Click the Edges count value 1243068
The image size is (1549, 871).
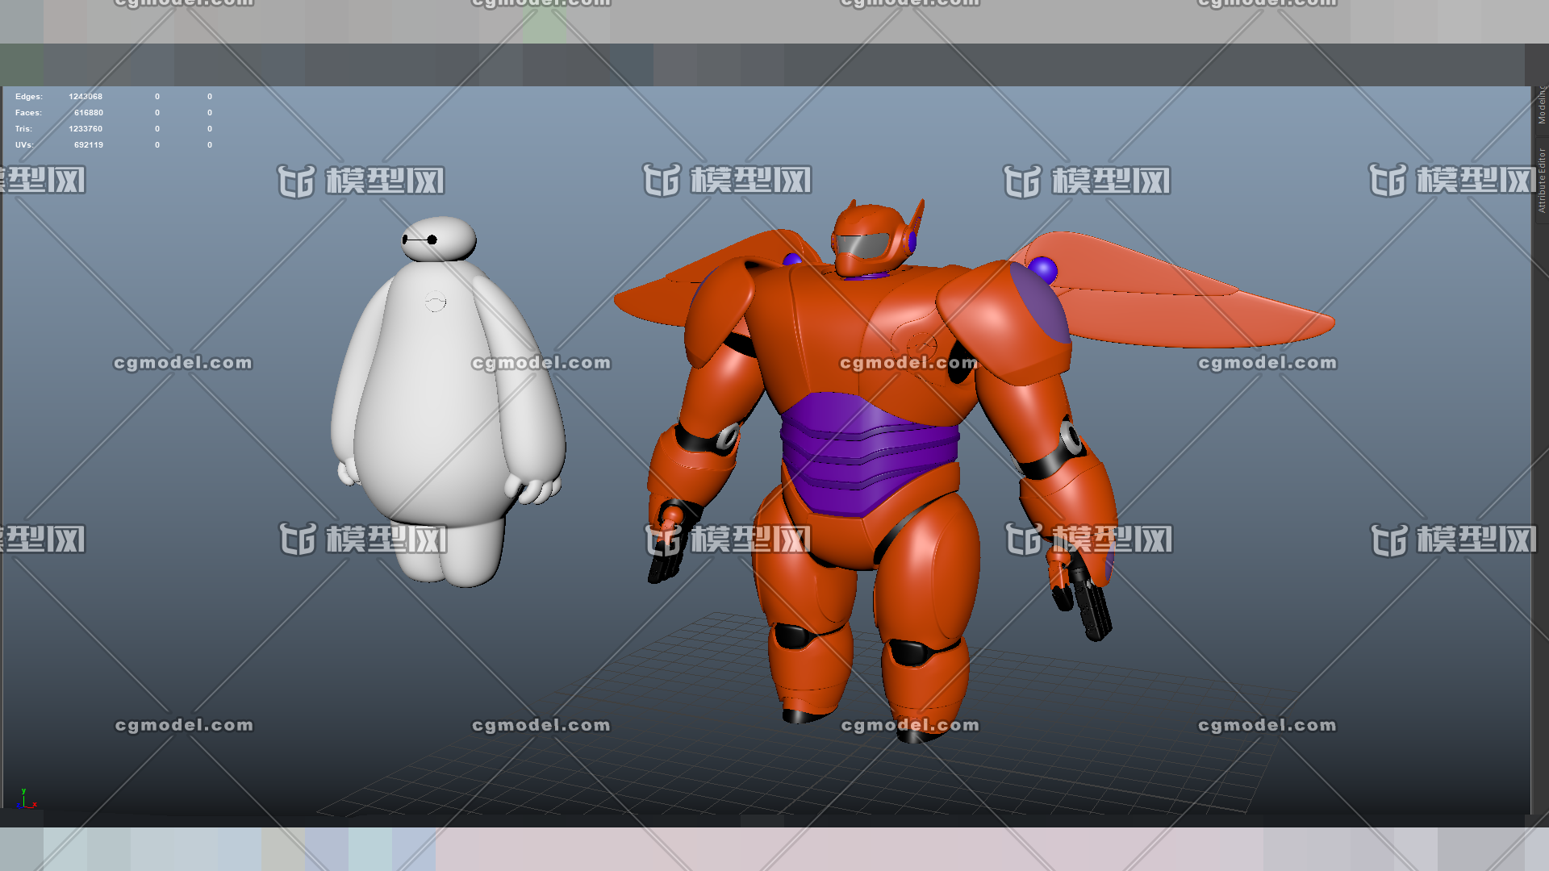(86, 97)
